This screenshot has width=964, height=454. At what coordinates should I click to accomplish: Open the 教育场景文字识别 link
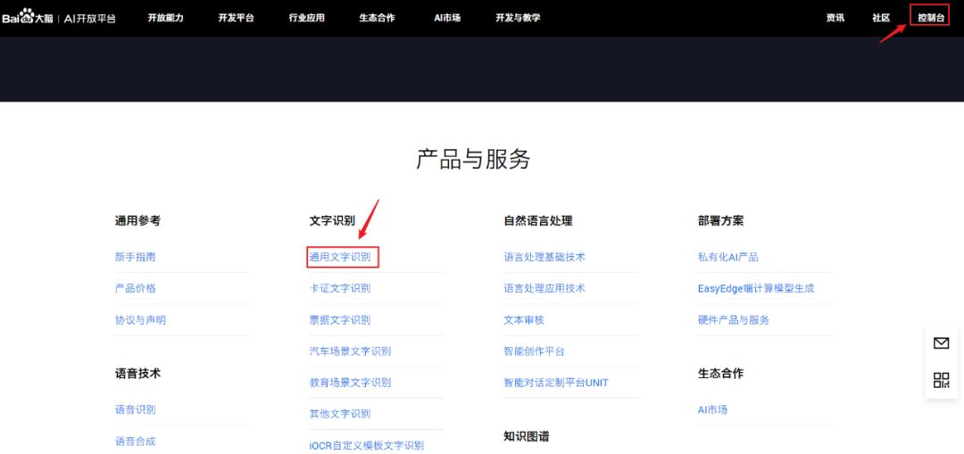pos(351,383)
